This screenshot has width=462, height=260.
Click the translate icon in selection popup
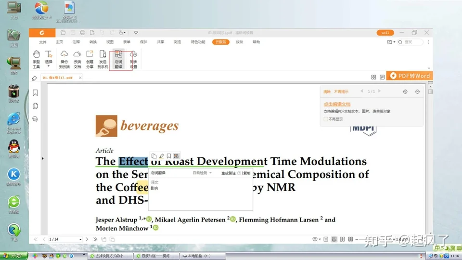tap(176, 156)
